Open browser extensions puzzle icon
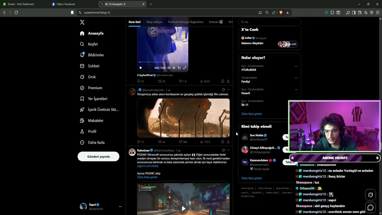This screenshot has width=382, height=215. [332, 13]
